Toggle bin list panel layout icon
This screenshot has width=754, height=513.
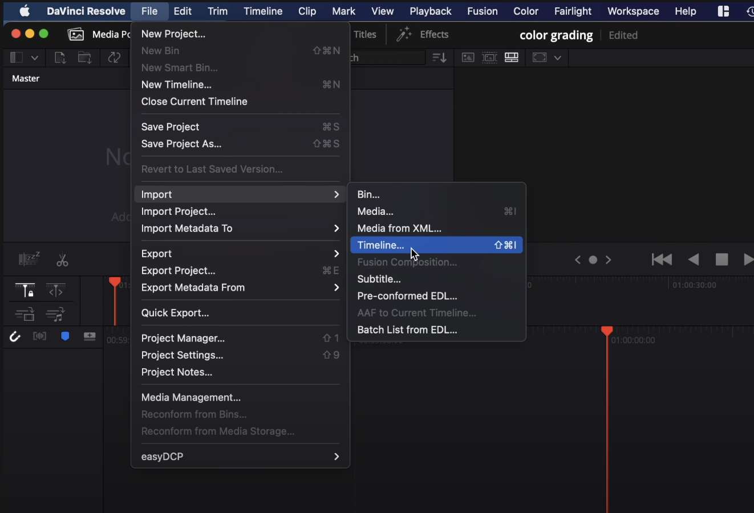[x=17, y=58]
